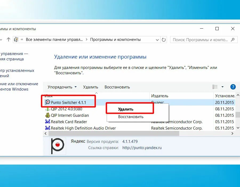Click Realtek High Definition Audio Driver icon

(x=48, y=128)
